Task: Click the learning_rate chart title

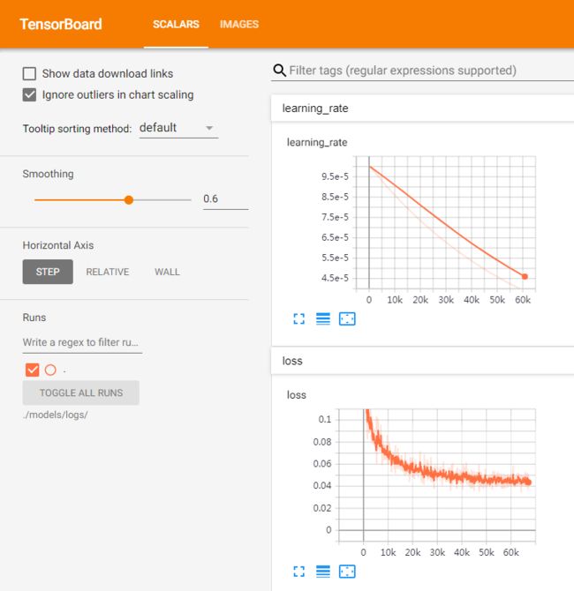Action: point(317,143)
